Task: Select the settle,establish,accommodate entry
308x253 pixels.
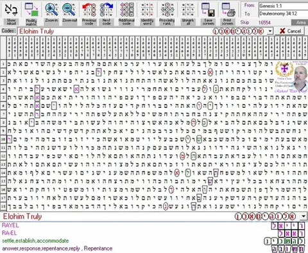Action: (35, 241)
